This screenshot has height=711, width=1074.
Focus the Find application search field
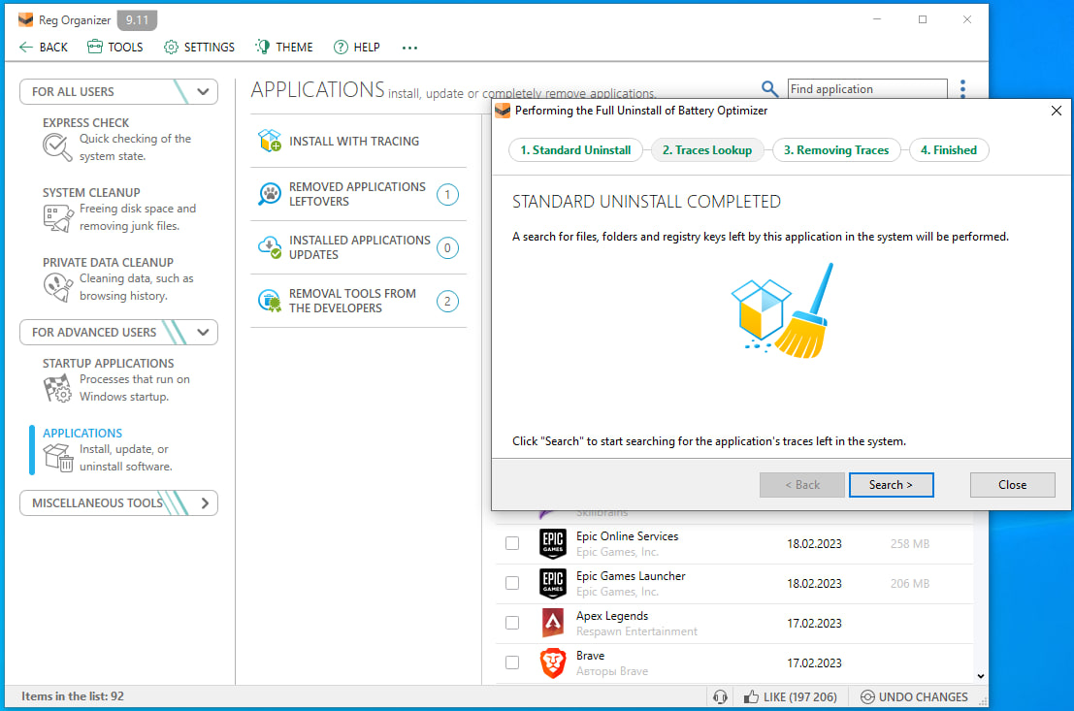click(867, 89)
